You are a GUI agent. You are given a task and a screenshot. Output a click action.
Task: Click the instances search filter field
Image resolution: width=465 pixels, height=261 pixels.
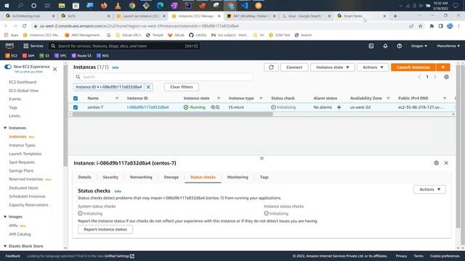pyautogui.click(x=163, y=77)
